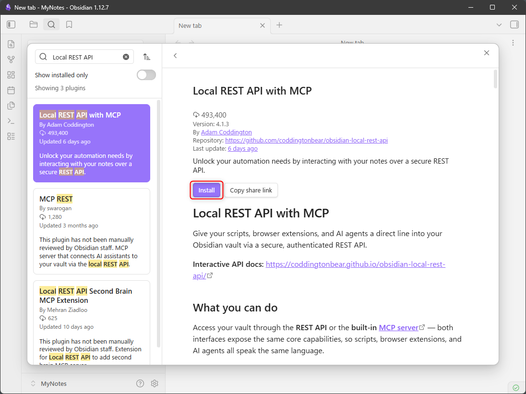Image resolution: width=526 pixels, height=394 pixels.
Task: Select the New tab tab
Action: coord(222,25)
